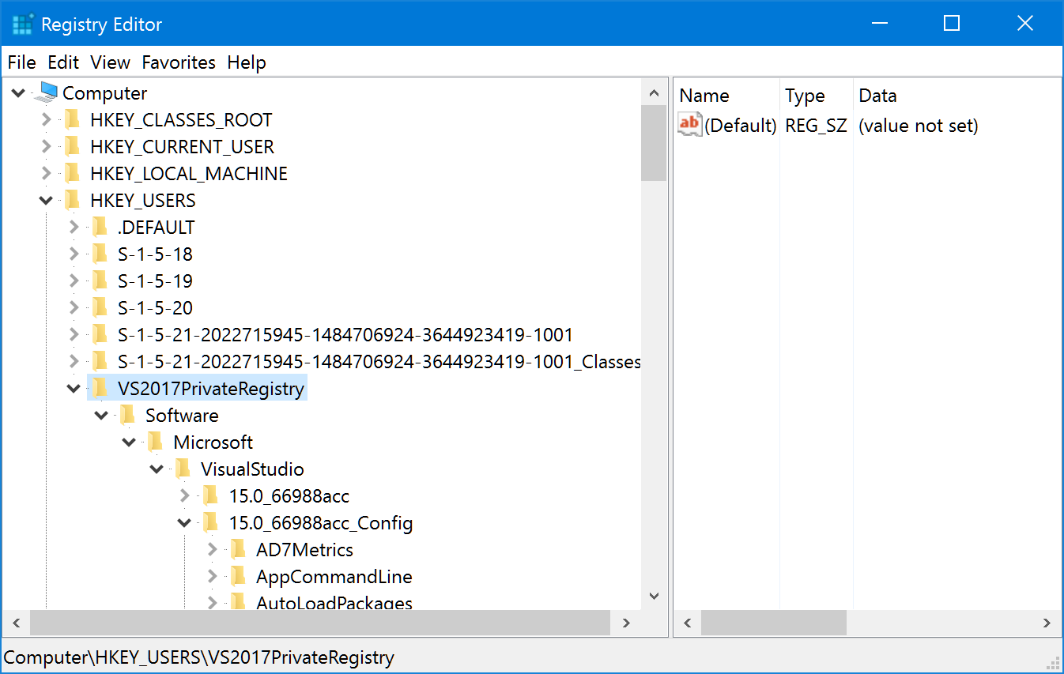Select the Microsoft key label
This screenshot has width=1064, height=674.
[x=213, y=442]
